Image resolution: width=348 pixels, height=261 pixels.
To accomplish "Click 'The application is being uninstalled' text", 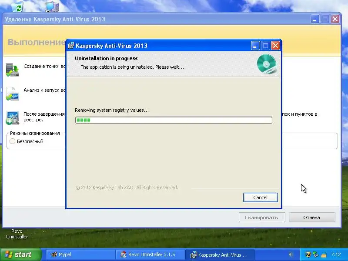I will pyautogui.click(x=132, y=67).
